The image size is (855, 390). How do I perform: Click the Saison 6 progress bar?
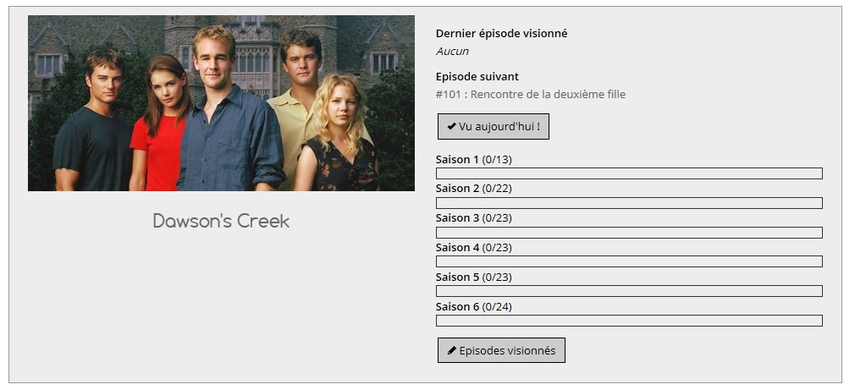coord(629,321)
